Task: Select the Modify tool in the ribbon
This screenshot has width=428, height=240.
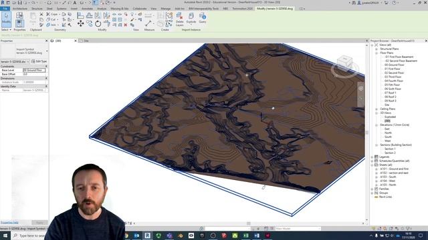Action: coord(6,19)
